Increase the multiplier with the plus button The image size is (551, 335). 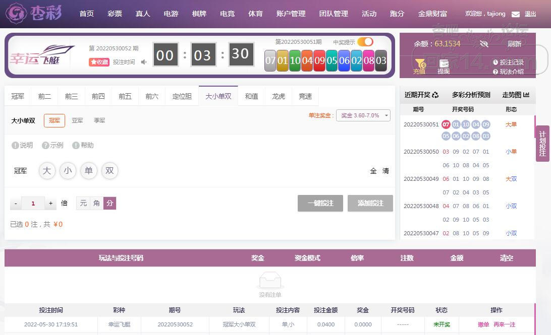[50, 204]
